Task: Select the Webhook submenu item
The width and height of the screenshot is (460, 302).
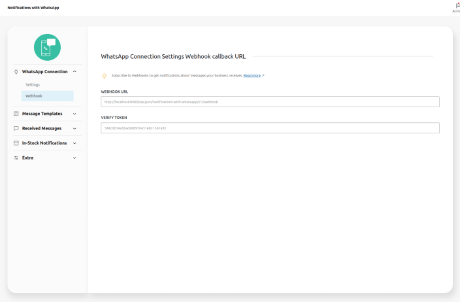Action: (34, 96)
